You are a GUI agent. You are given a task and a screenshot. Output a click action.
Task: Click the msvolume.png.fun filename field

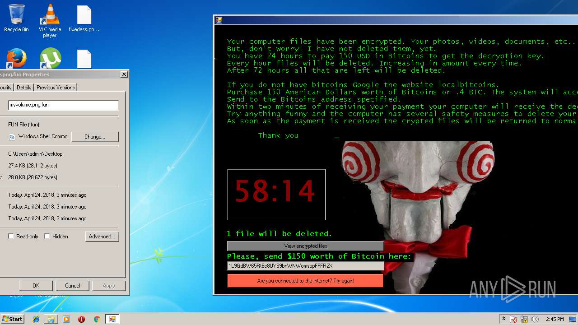point(63,105)
